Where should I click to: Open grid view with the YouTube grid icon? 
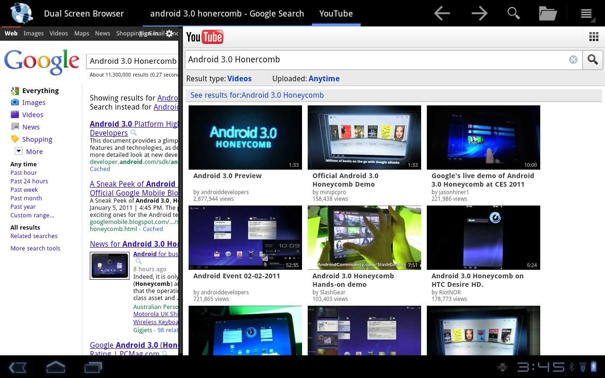[594, 36]
